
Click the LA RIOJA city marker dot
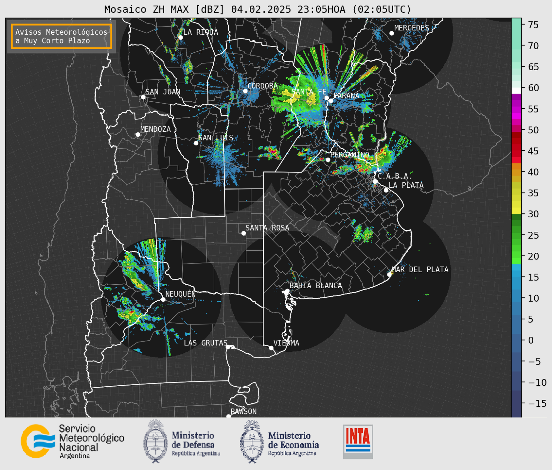click(x=180, y=38)
